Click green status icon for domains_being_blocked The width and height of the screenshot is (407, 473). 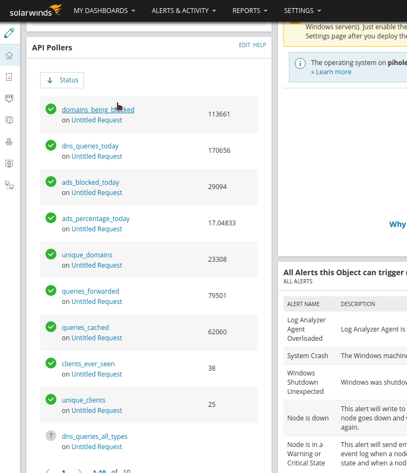pos(51,109)
